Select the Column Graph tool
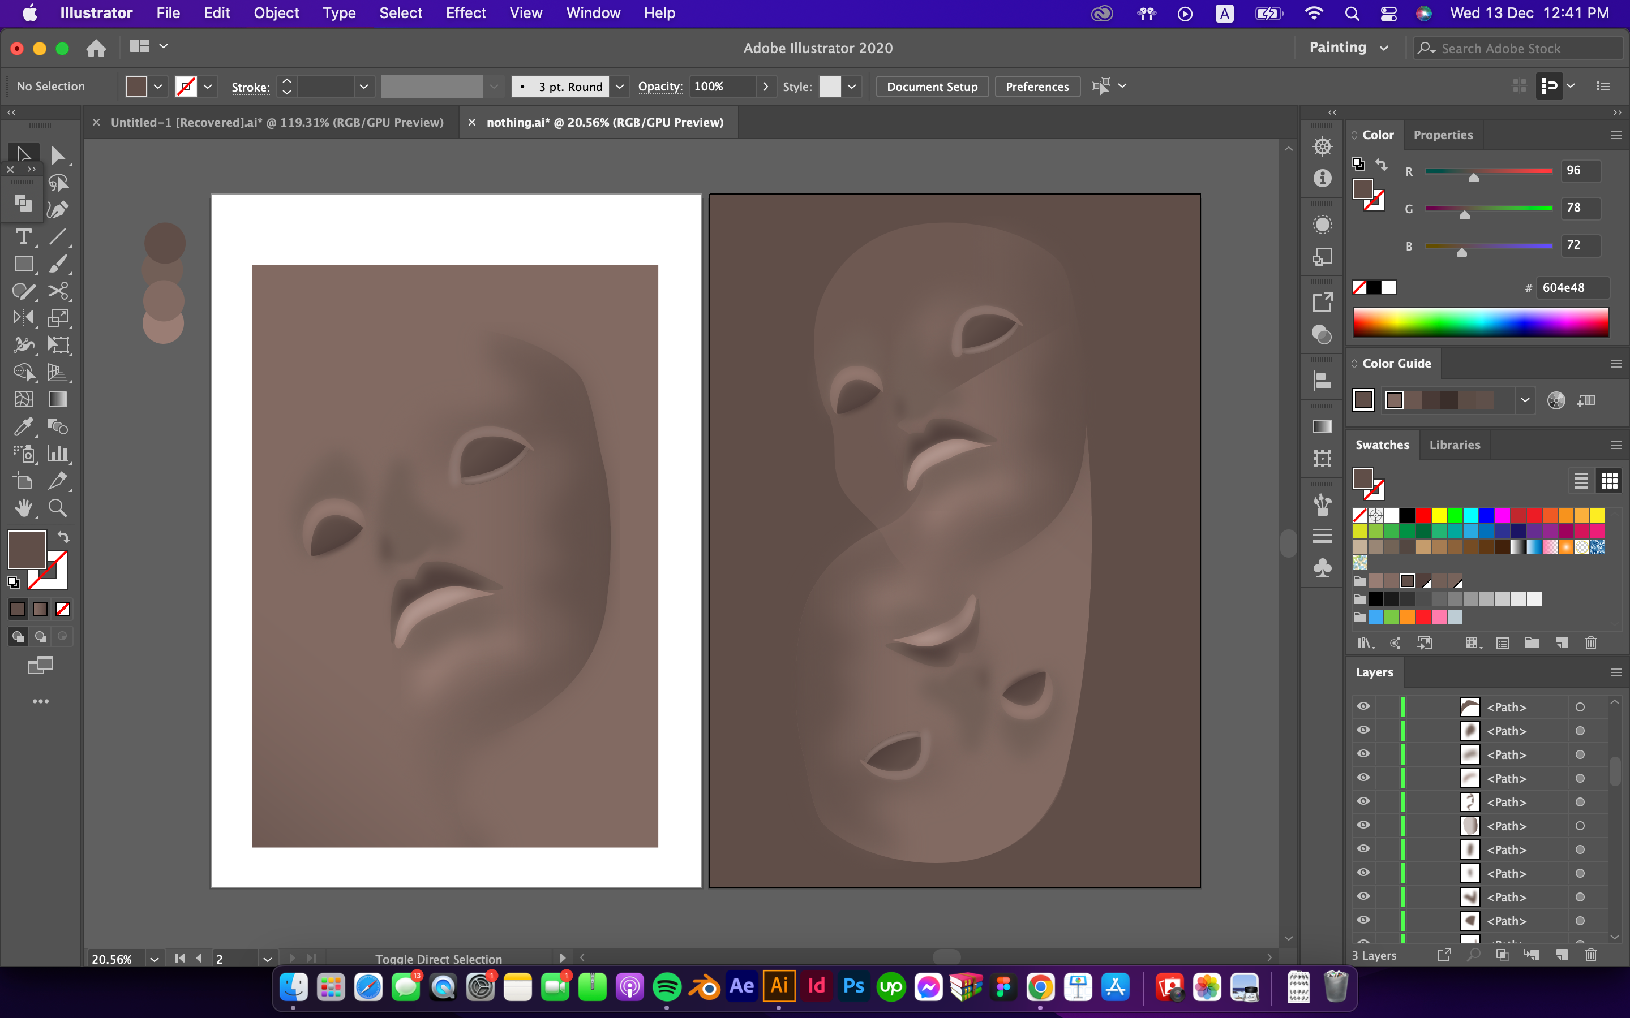The height and width of the screenshot is (1018, 1630). [x=58, y=454]
